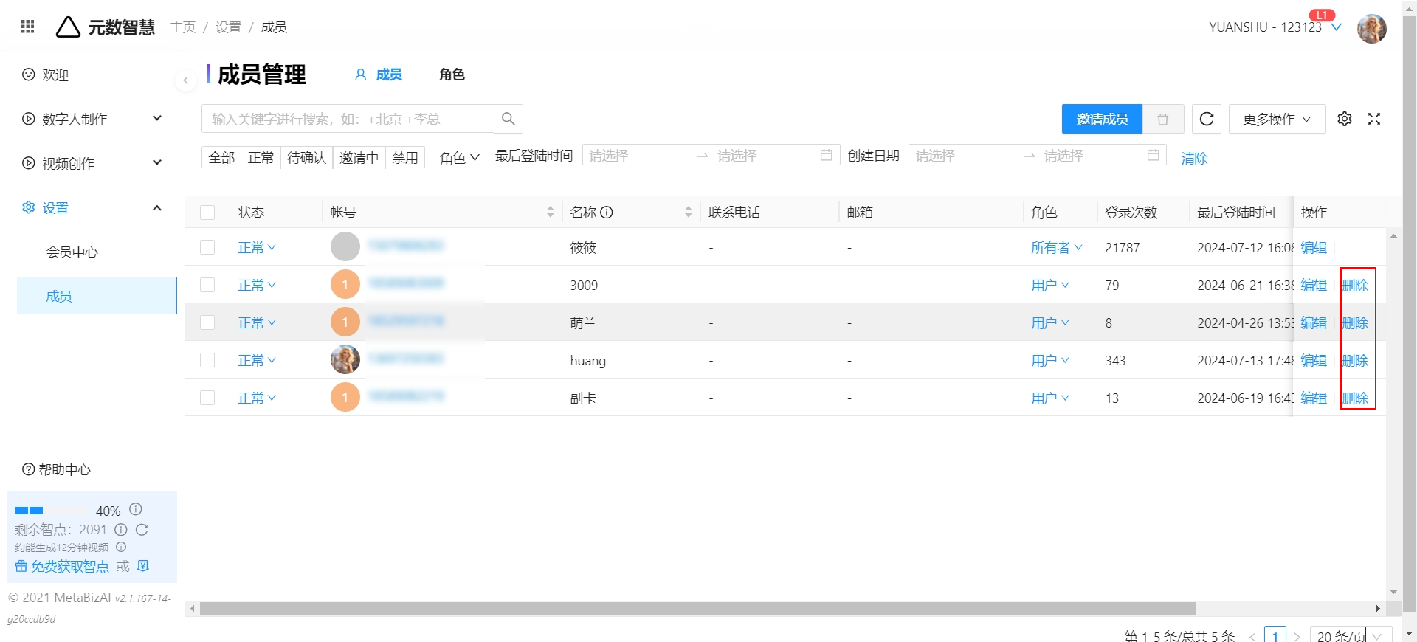Refresh the remaining points icon

[142, 530]
